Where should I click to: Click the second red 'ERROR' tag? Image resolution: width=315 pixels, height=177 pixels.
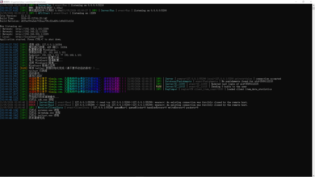click(32, 105)
